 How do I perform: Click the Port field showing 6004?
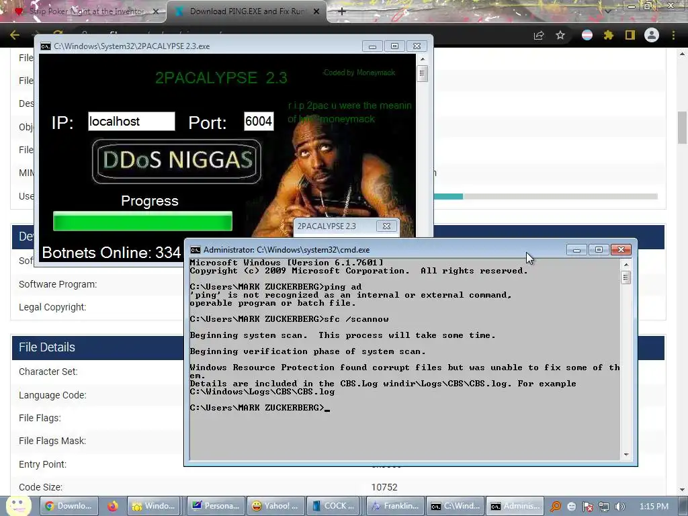pyautogui.click(x=259, y=121)
